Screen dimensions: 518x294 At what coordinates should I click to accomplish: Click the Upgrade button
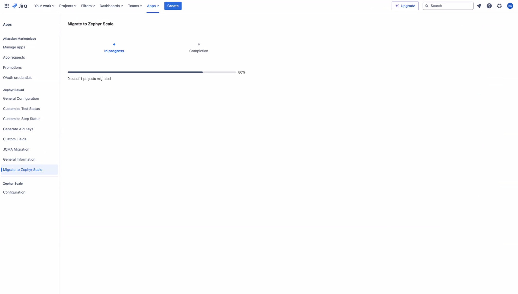click(x=405, y=6)
